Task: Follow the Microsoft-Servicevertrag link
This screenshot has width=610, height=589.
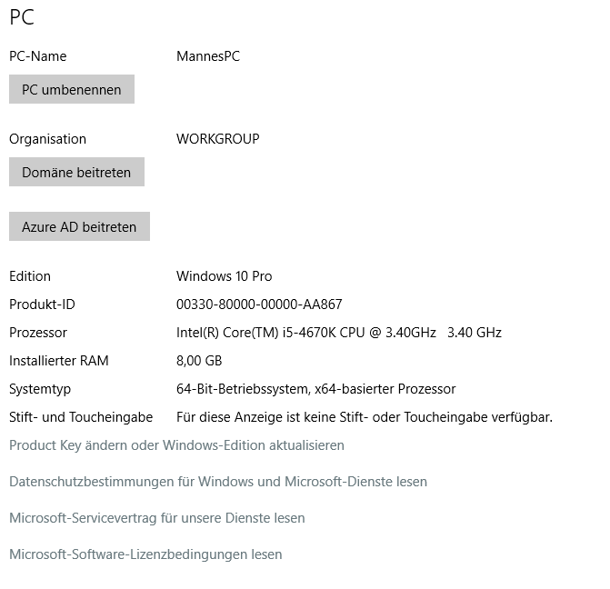Action: 156,518
